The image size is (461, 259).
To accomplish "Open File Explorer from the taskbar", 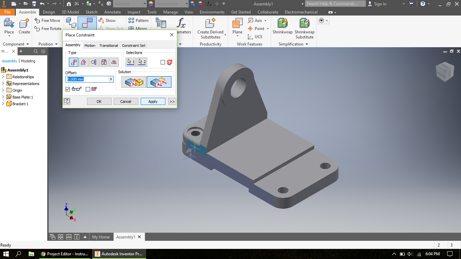I will pos(31,254).
